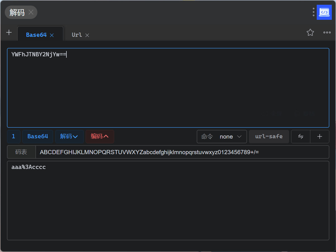
Task: Add a new tab with the plus icon
Action: coord(9,32)
